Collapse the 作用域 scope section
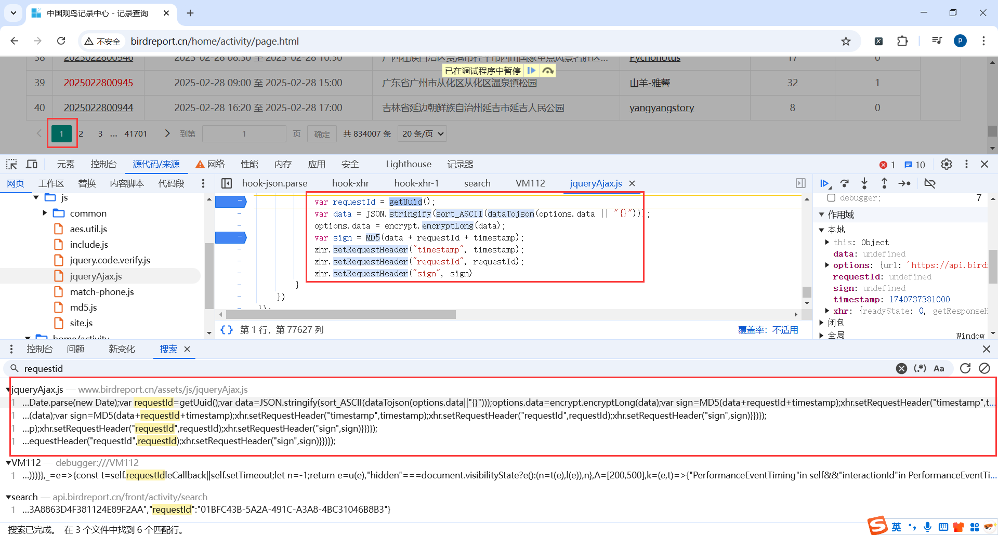Image resolution: width=998 pixels, height=535 pixels. coord(822,215)
